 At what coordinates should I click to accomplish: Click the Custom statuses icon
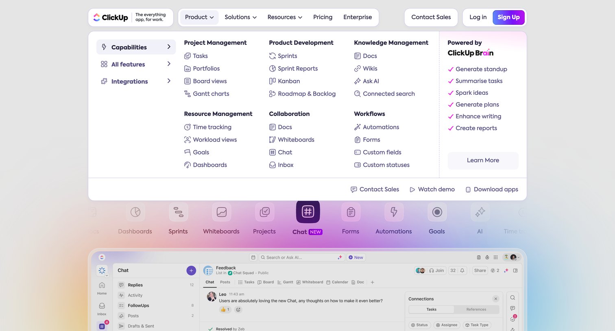click(358, 165)
